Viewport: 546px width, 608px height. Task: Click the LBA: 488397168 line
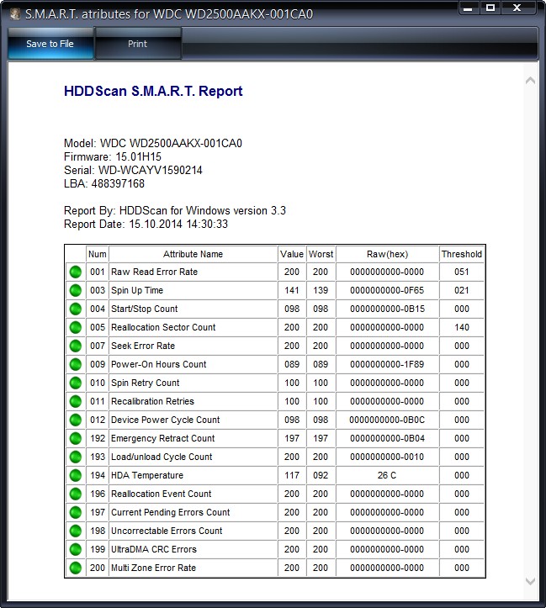pos(104,184)
